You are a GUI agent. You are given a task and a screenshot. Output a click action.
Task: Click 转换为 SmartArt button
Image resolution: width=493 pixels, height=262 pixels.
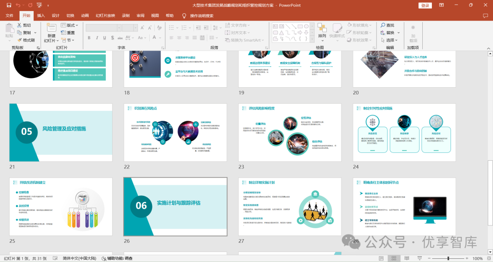[245, 40]
